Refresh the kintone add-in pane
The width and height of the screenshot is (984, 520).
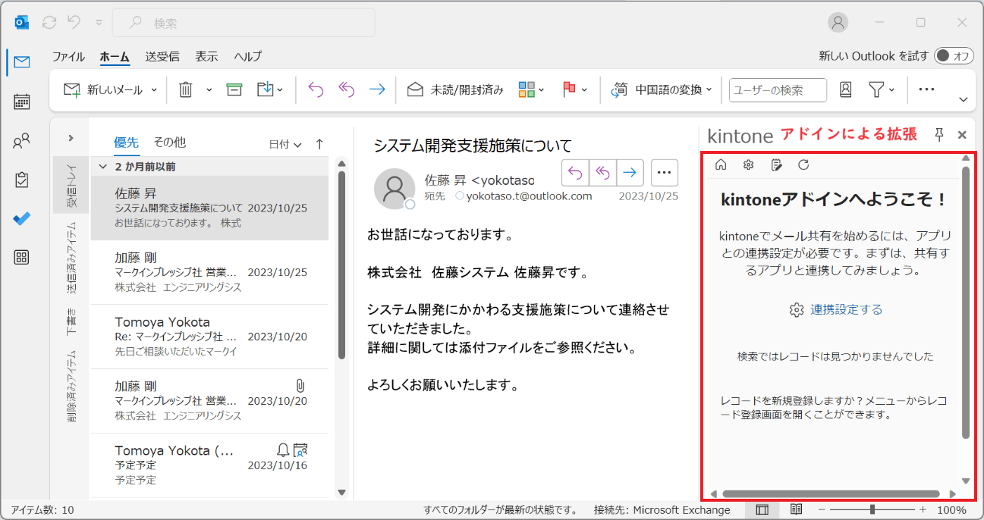tap(804, 165)
